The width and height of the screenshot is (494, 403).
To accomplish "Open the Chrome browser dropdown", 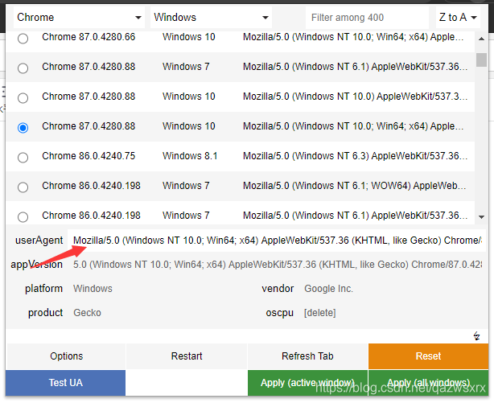I will [x=79, y=18].
